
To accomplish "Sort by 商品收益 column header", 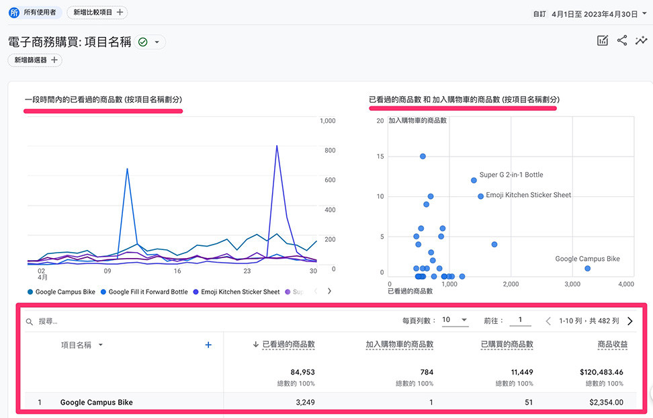I will tap(613, 344).
